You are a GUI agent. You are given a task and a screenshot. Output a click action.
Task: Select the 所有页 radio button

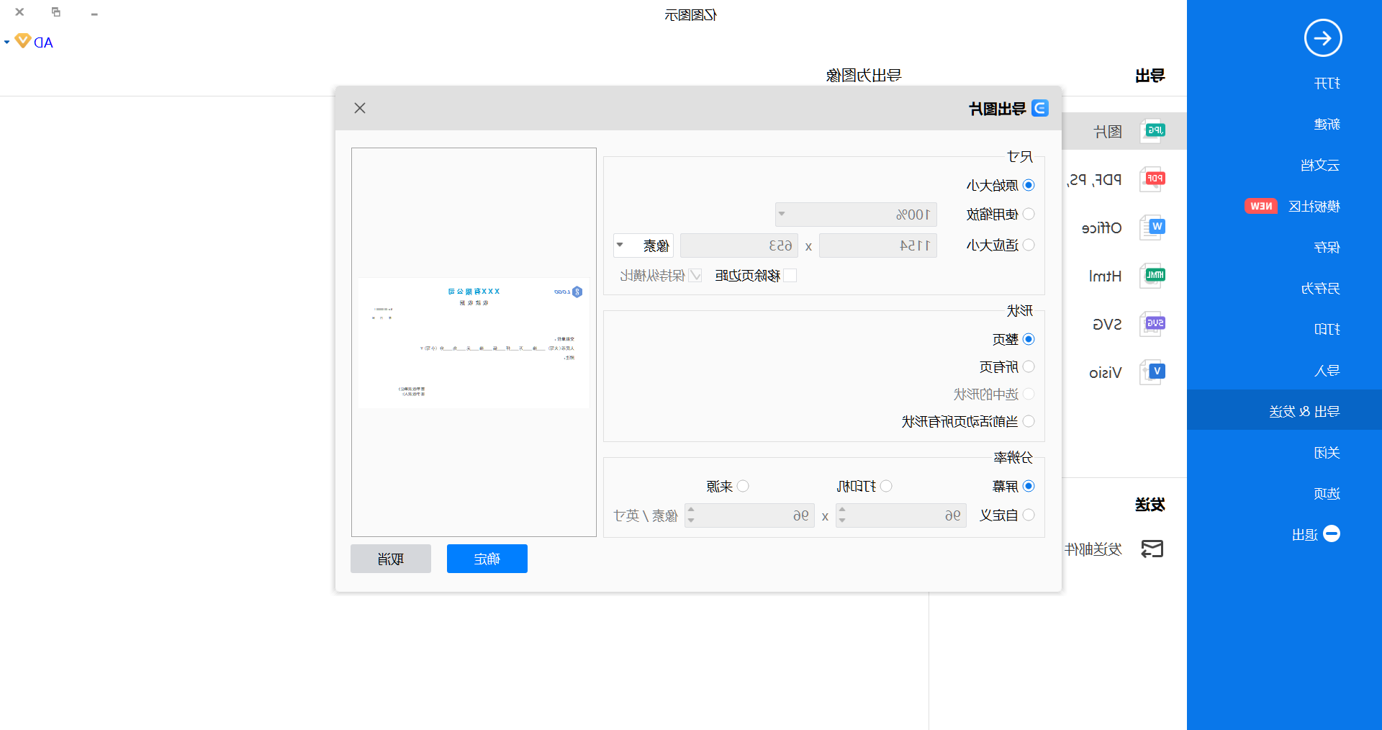coord(1029,366)
